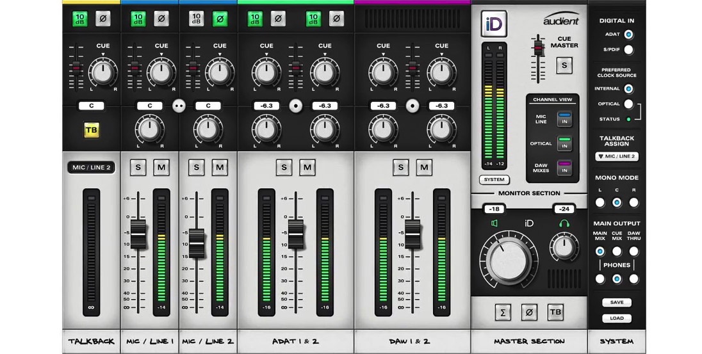Select ADAT digital input
Image resolution: width=702 pixels, height=354 pixels.
click(628, 35)
